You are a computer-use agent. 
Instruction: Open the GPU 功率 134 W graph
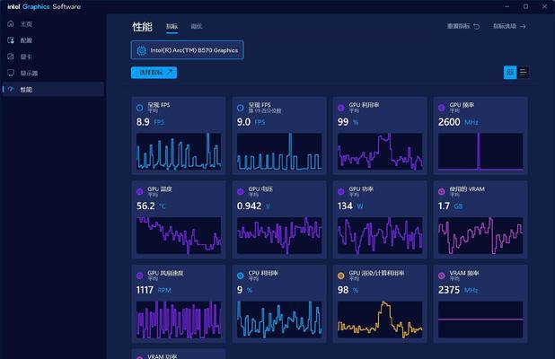click(380, 235)
